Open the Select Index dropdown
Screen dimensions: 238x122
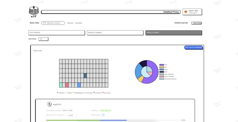tap(53, 23)
